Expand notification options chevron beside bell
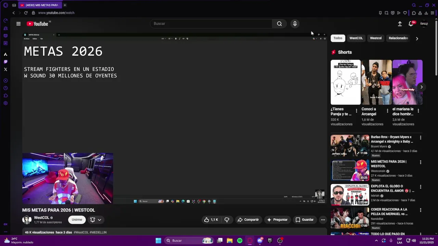Screen dimensions: 438x246 point(100,220)
